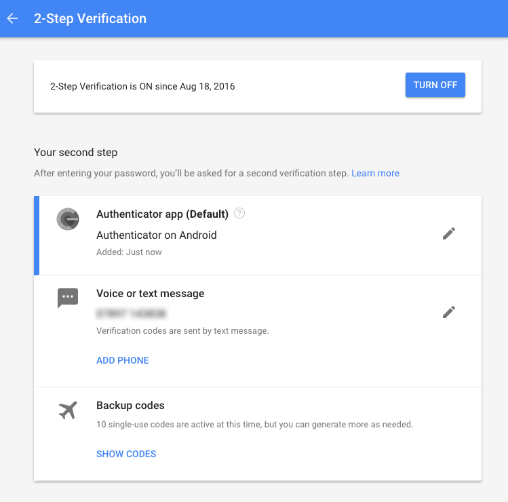
Task: Select the 2-Step Verification header title
Action: [x=90, y=19]
